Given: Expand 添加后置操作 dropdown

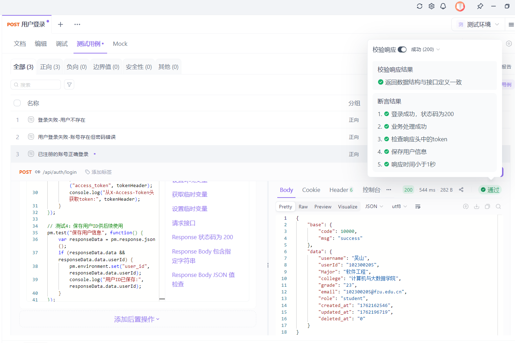Looking at the screenshot, I should point(137,319).
